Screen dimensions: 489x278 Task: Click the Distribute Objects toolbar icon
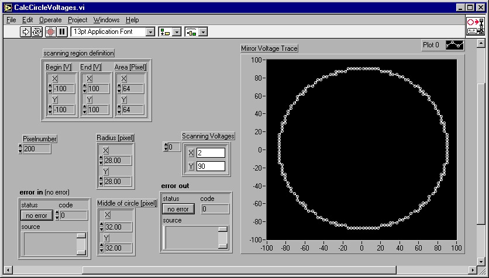191,32
